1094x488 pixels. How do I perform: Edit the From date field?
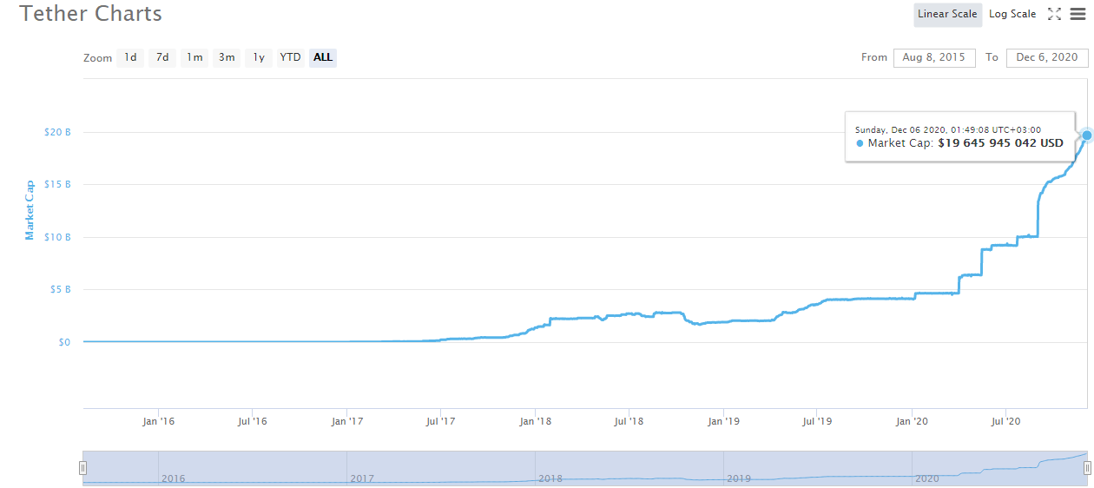pos(933,57)
